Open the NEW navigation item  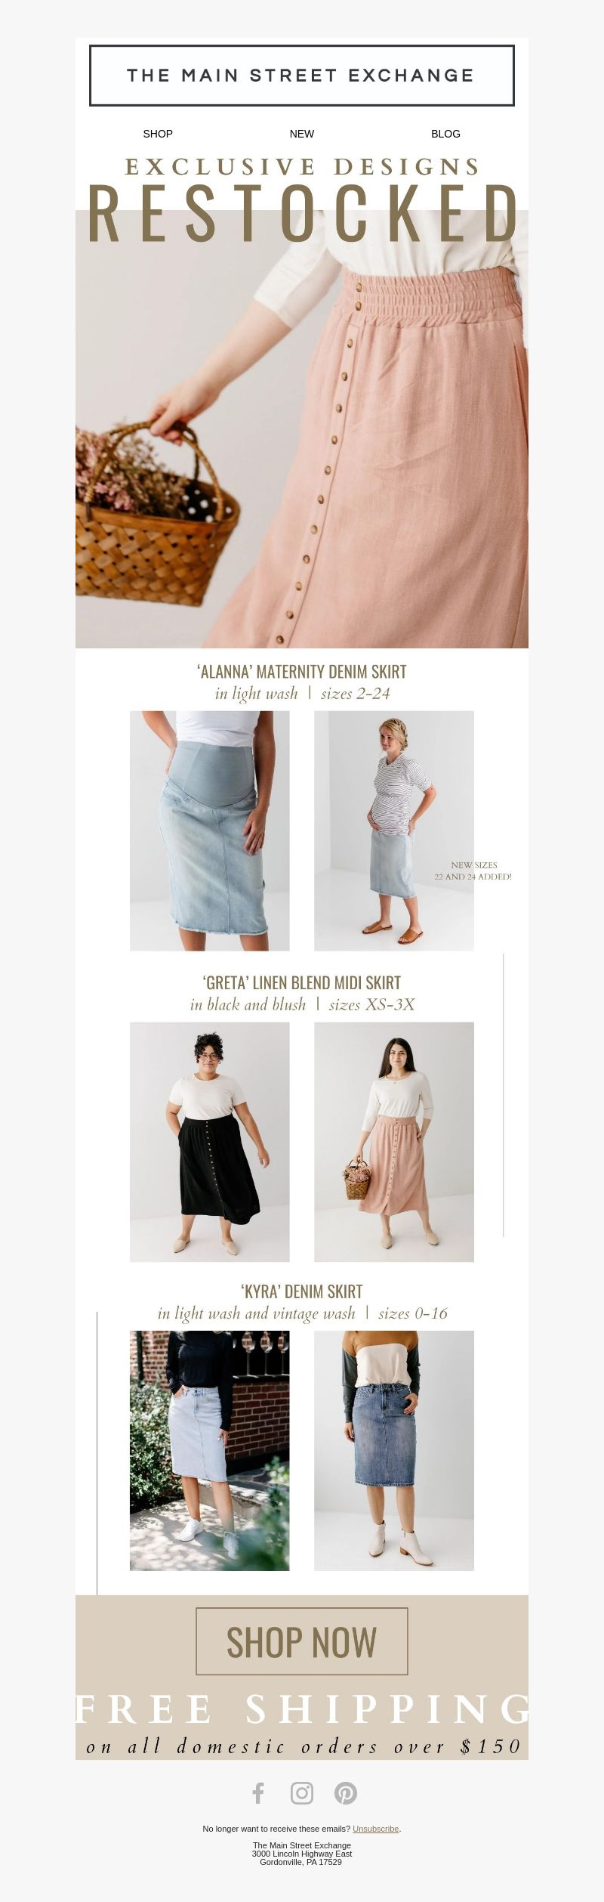tap(302, 134)
